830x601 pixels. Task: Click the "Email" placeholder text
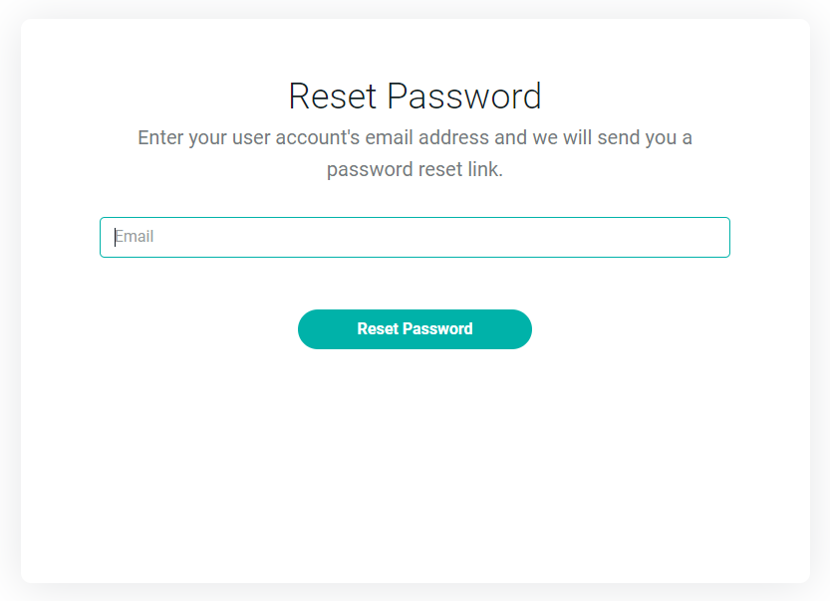(135, 237)
